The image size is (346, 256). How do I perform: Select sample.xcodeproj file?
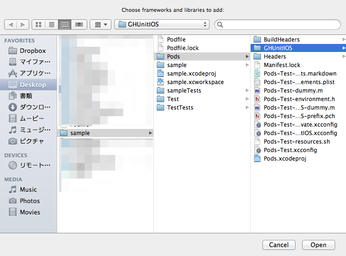coord(202,74)
